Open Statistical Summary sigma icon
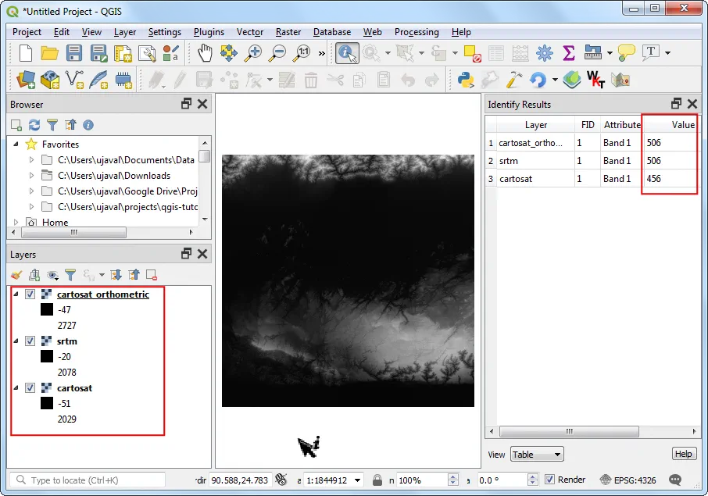708x496 pixels. coord(569,53)
